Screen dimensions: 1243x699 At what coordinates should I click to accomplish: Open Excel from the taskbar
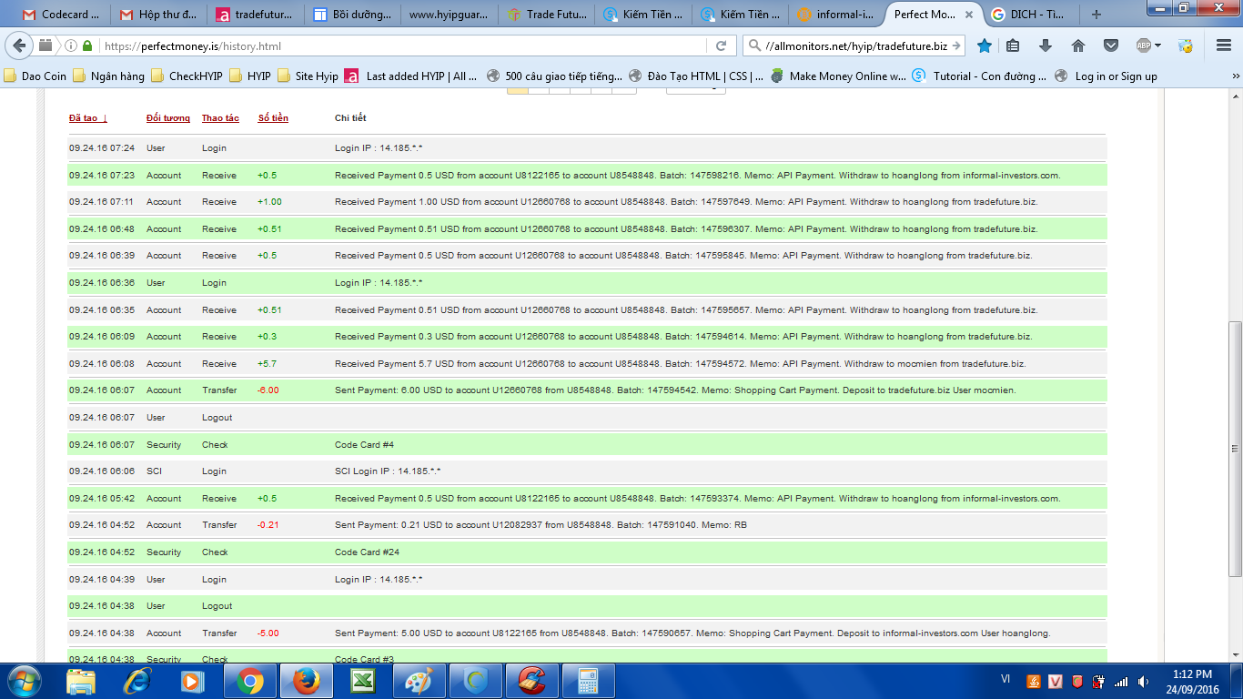click(x=363, y=681)
